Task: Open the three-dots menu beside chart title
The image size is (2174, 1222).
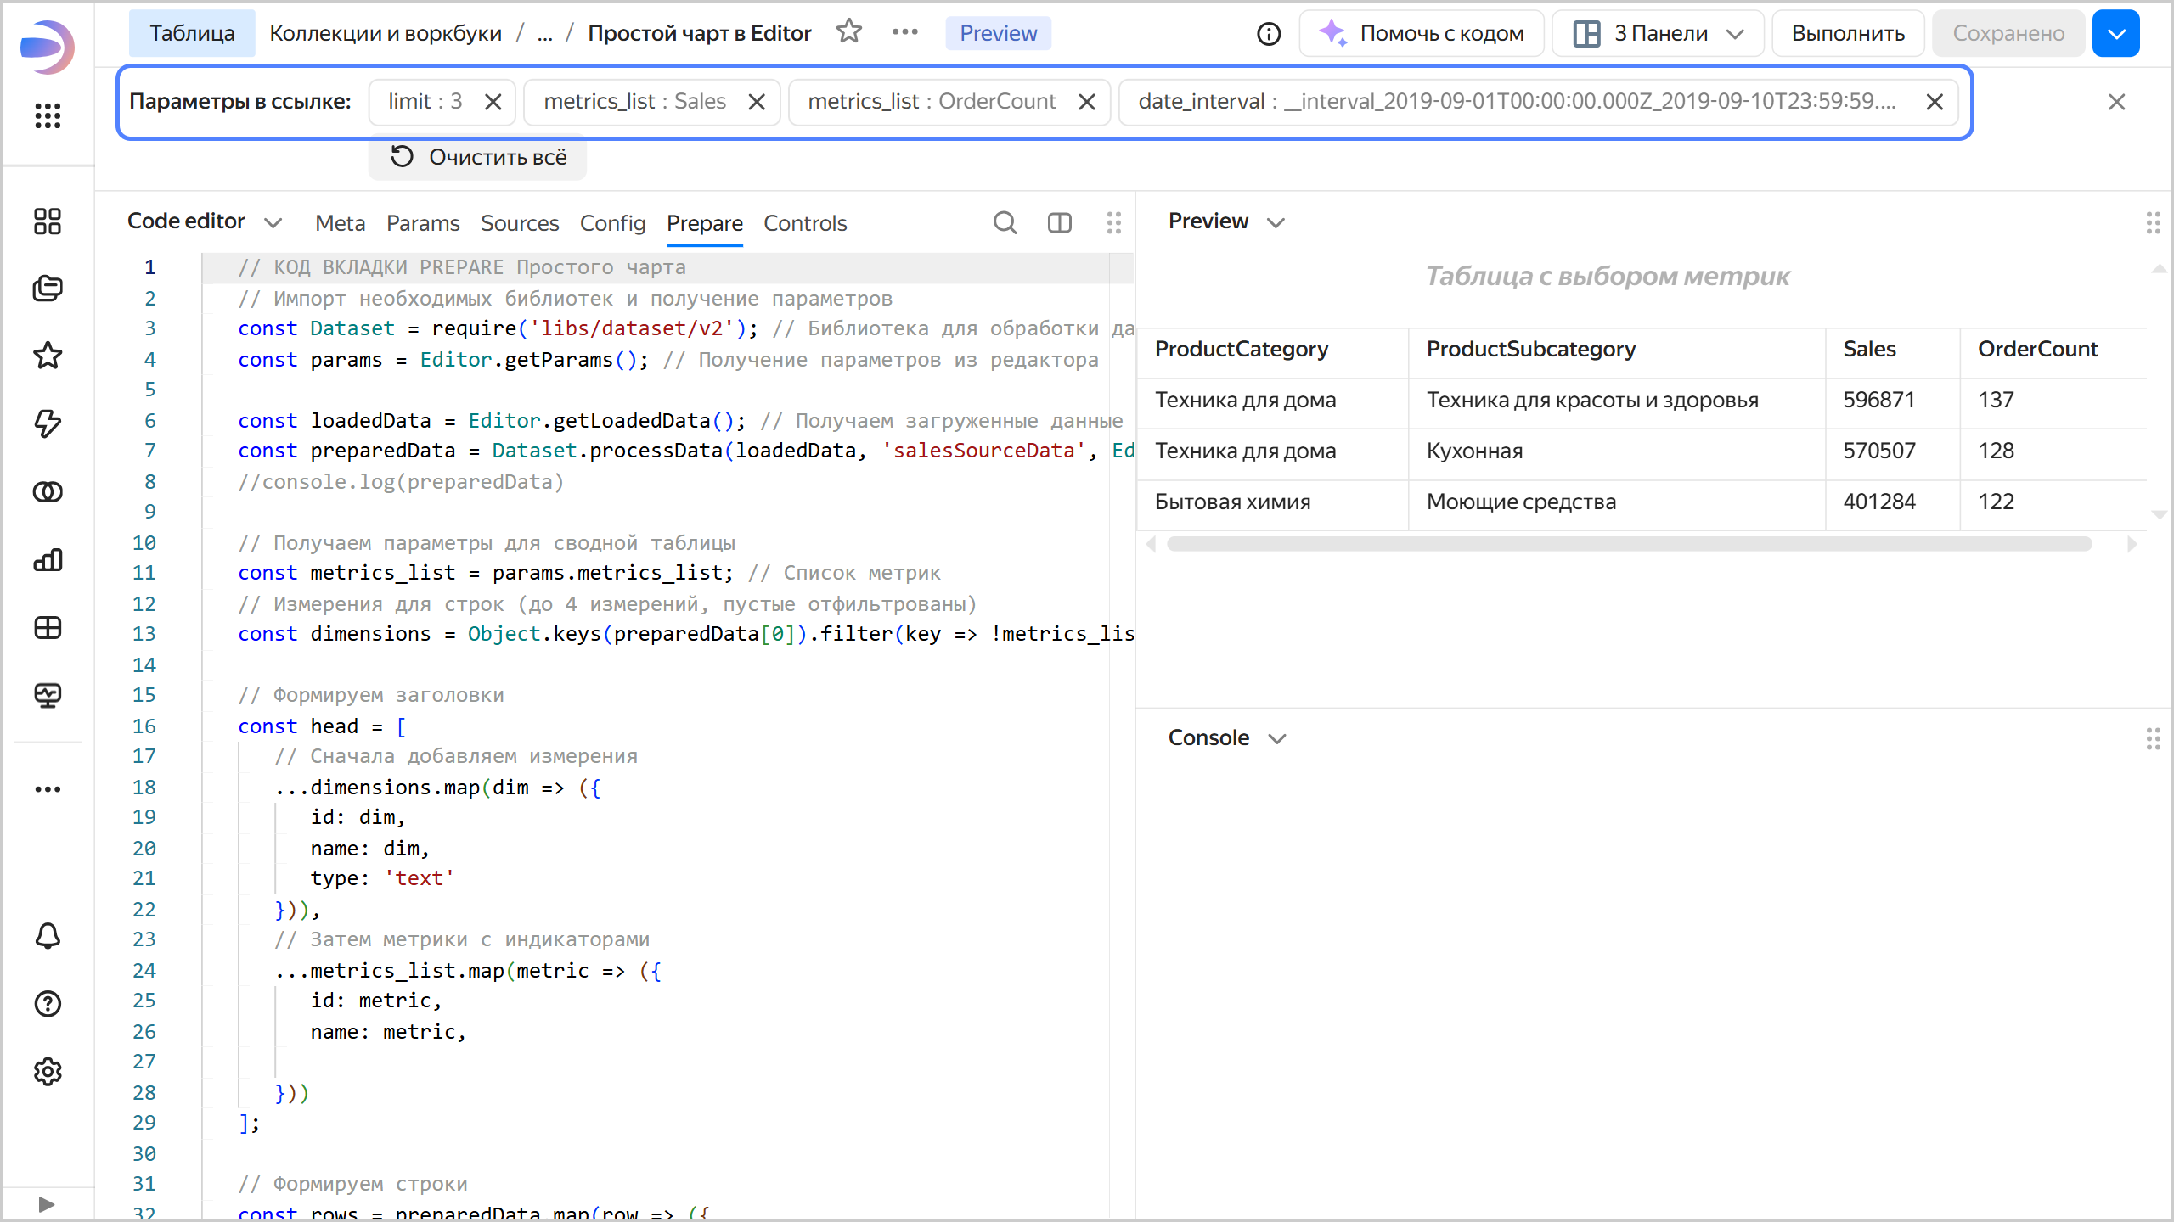Action: (904, 32)
